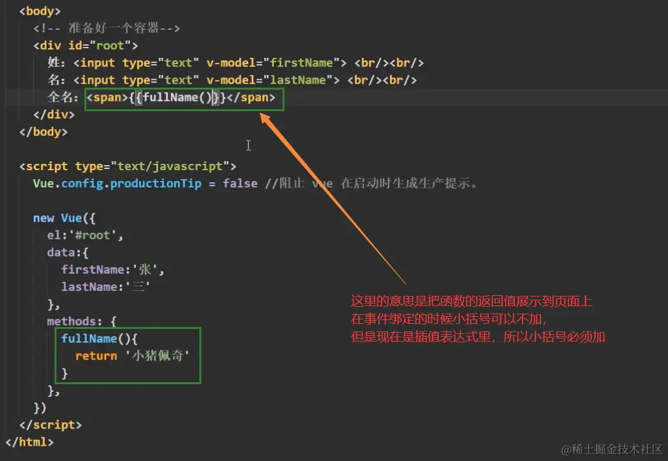
Task: Click the lastName:'三' data property
Action: click(105, 287)
